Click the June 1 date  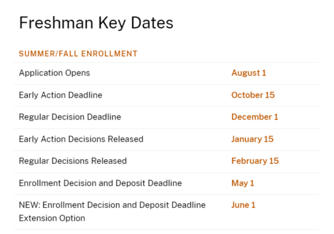click(244, 205)
